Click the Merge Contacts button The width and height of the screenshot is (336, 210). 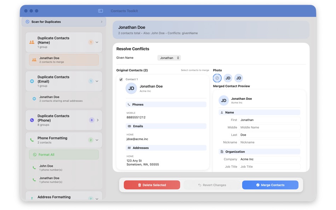270,185
